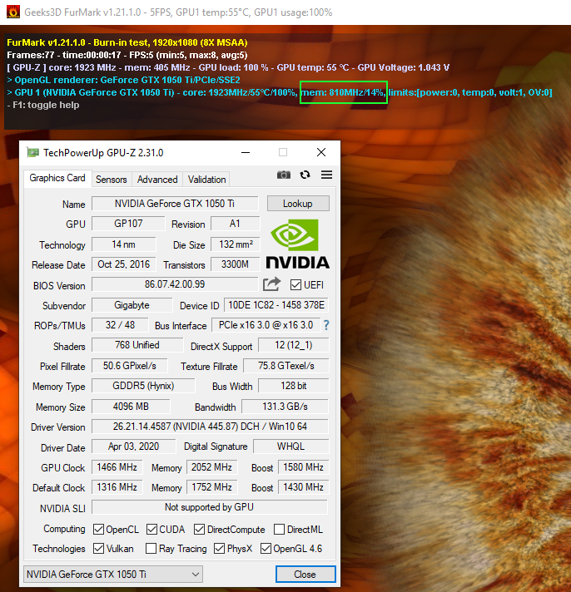Click the Bus Interface field PCIe x16 3.0
Image resolution: width=571 pixels, height=592 pixels.
266,325
